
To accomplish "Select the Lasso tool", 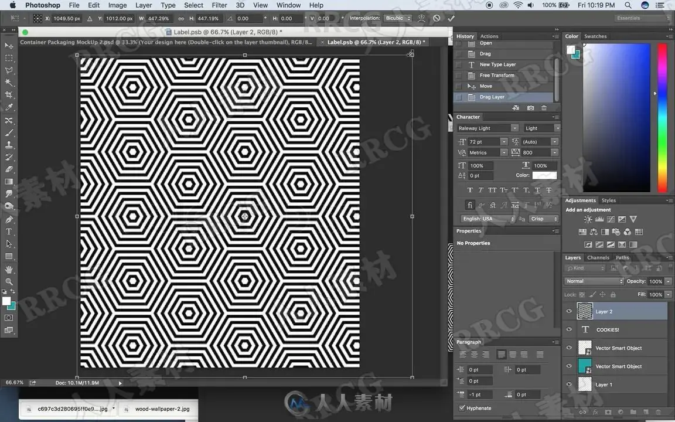I will pos(9,70).
